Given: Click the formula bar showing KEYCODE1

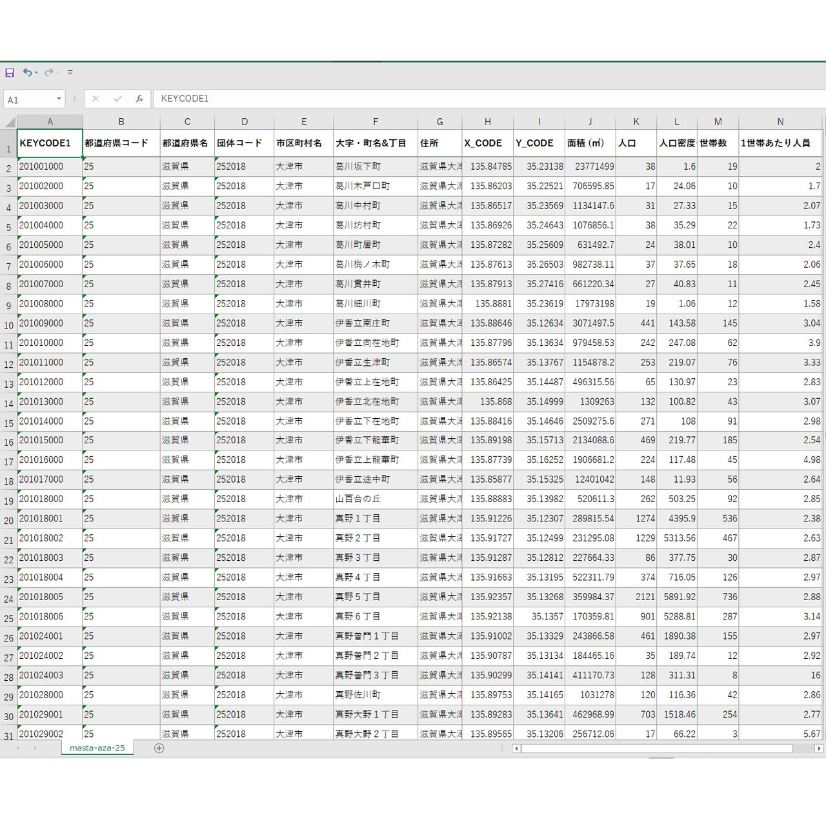Looking at the screenshot, I should coord(452,99).
